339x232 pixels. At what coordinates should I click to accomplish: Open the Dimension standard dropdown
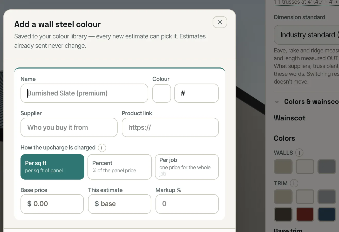(x=307, y=35)
